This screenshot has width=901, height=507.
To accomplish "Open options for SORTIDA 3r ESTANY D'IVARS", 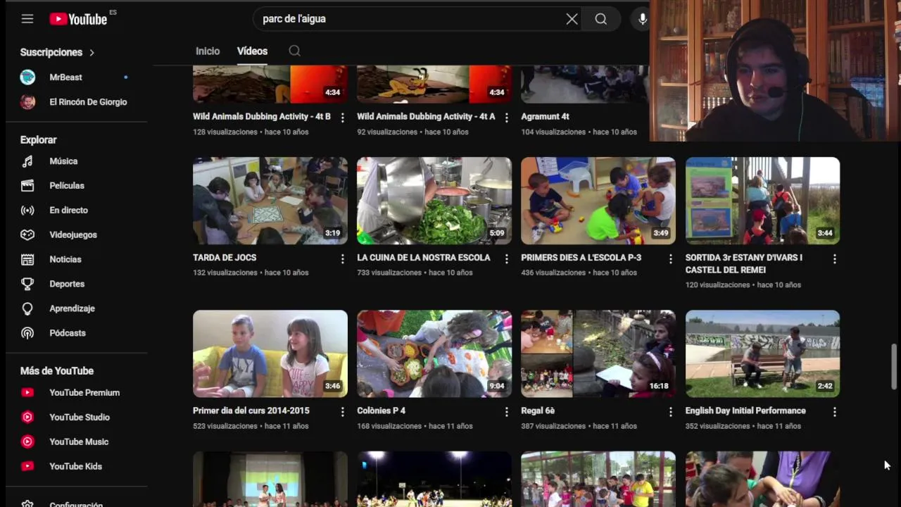I will pyautogui.click(x=834, y=259).
